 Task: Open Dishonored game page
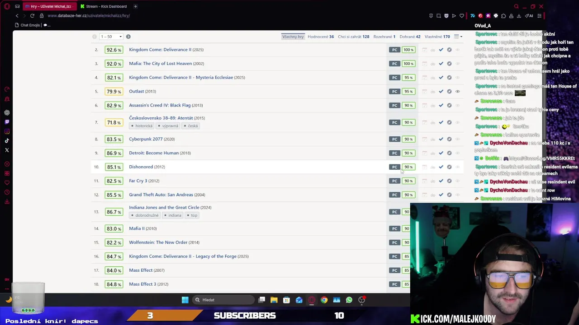tap(141, 167)
